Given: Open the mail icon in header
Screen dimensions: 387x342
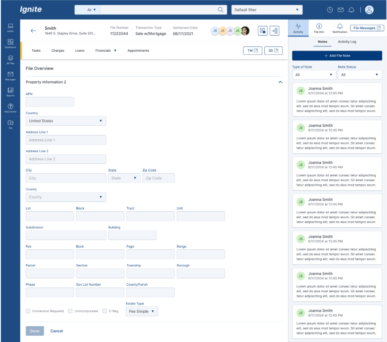Looking at the screenshot, I should click(x=341, y=10).
